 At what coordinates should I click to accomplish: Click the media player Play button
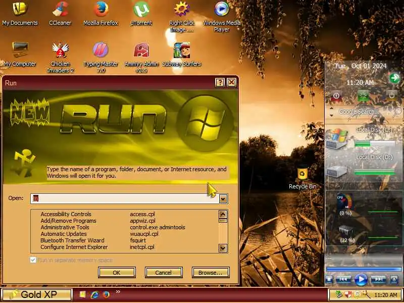point(361,279)
